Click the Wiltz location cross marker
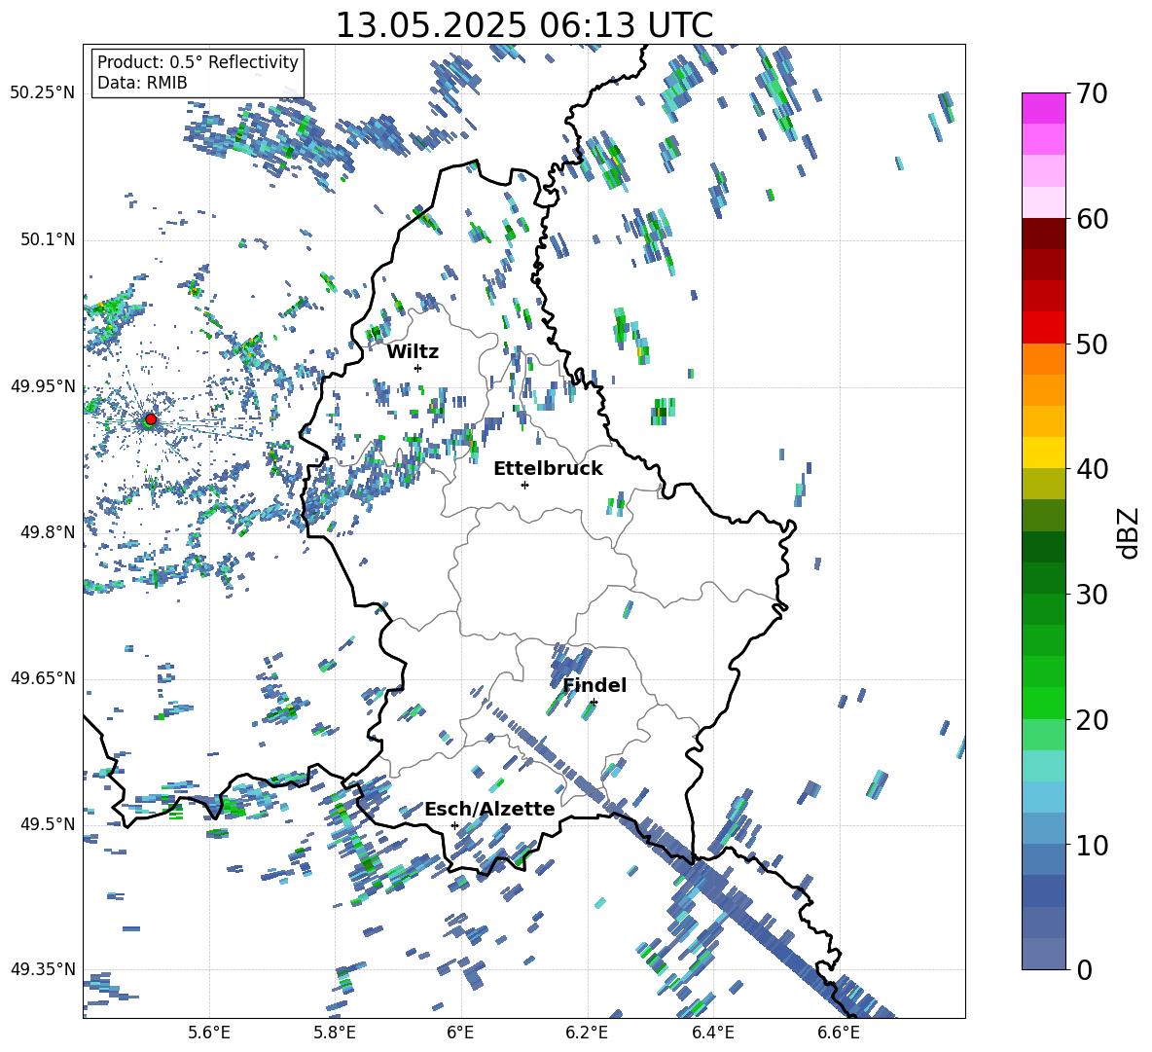The height and width of the screenshot is (1052, 1152). pyautogui.click(x=418, y=368)
